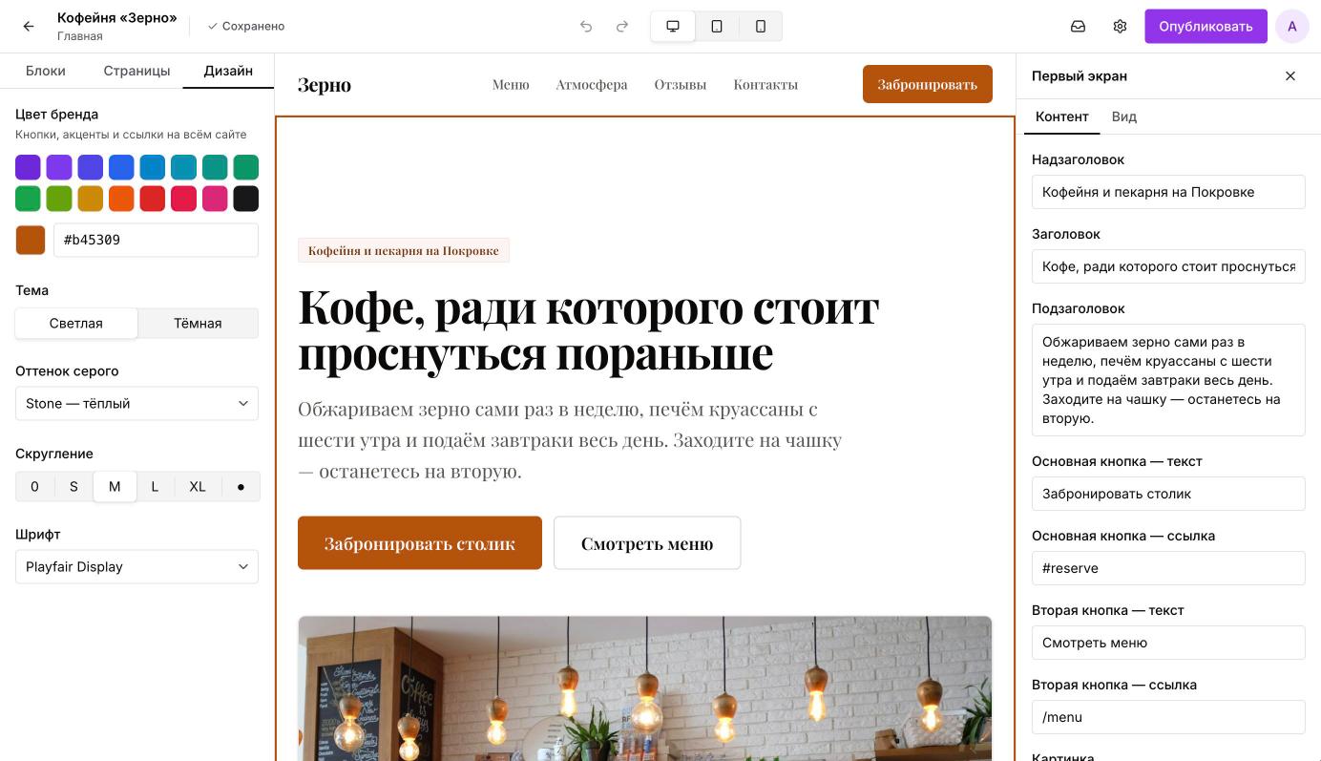Pick the teal brand color swatch

pyautogui.click(x=215, y=167)
